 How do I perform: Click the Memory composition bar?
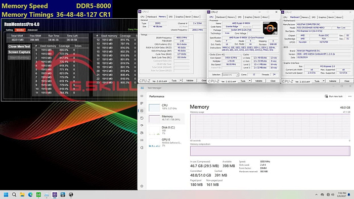[270, 151]
